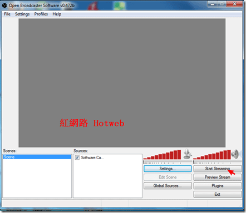
Task: Click the OBS logo in title bar
Action: 4,6
